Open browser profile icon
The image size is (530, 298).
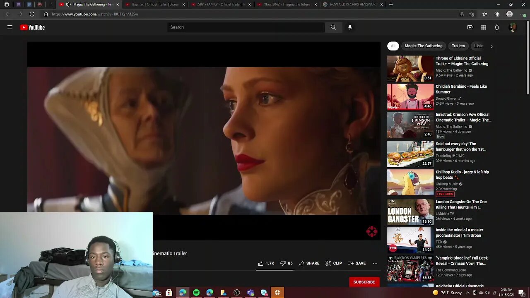coord(510,14)
